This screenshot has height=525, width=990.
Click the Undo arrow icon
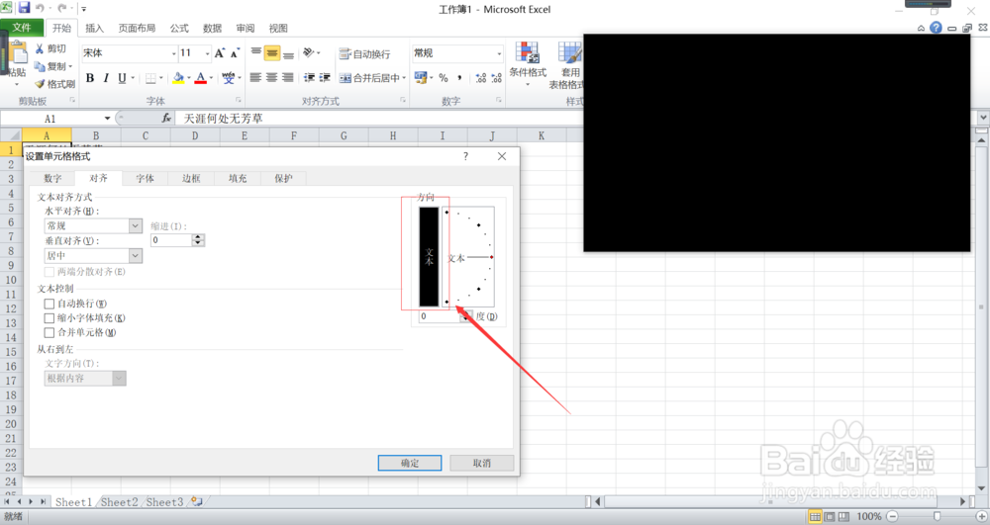pyautogui.click(x=41, y=8)
